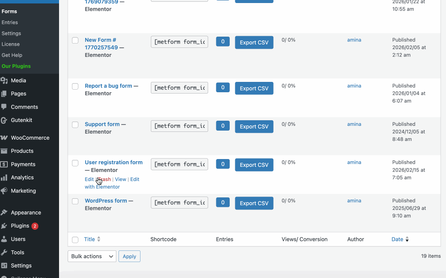Open Report a bug form
446x278 pixels.
pyautogui.click(x=108, y=86)
